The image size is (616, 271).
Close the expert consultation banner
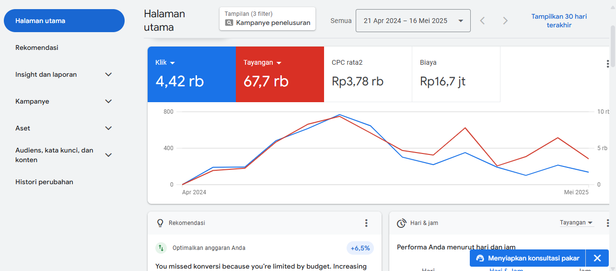pyautogui.click(x=597, y=258)
